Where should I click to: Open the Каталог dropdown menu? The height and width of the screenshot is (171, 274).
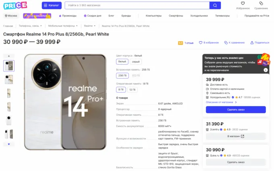(52, 6)
